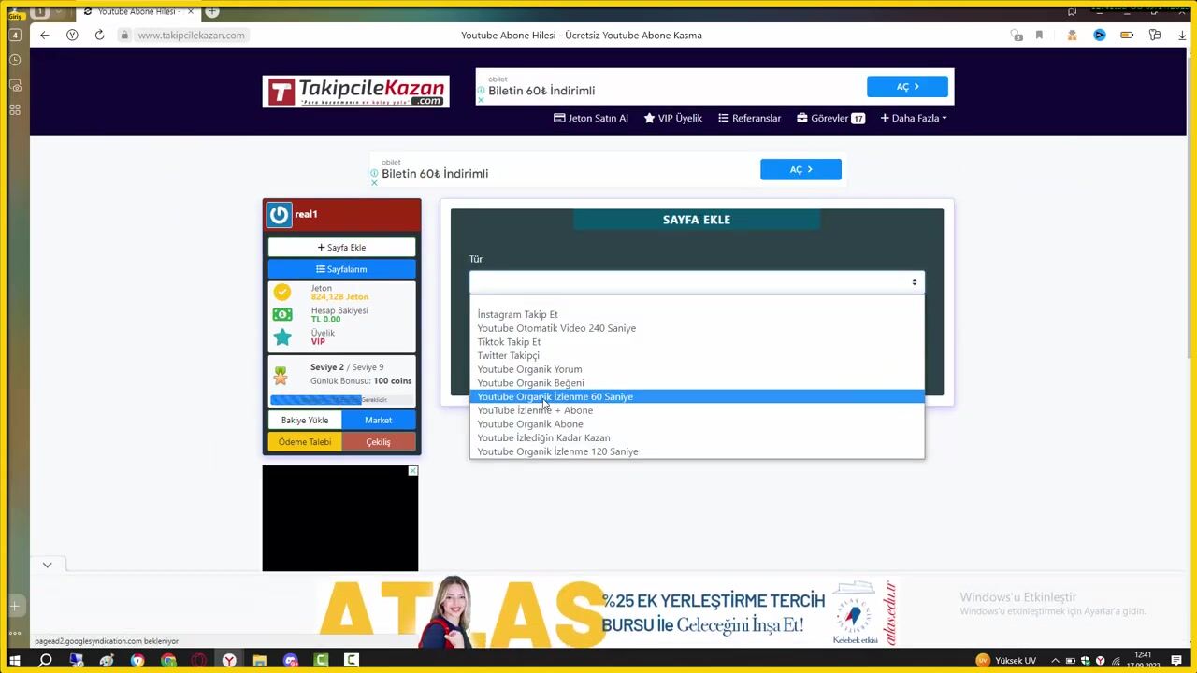1197x673 pixels.
Task: Open File Explorer from the taskbar
Action: coord(259,660)
